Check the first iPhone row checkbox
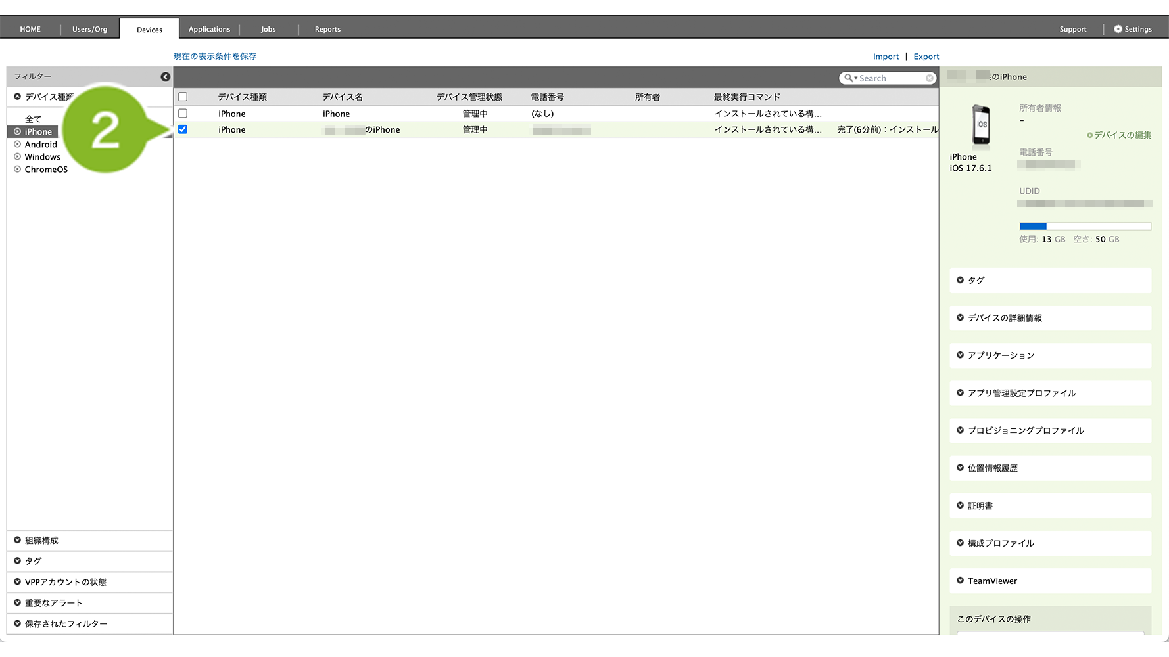Screen dimensions: 1169x657 point(183,114)
